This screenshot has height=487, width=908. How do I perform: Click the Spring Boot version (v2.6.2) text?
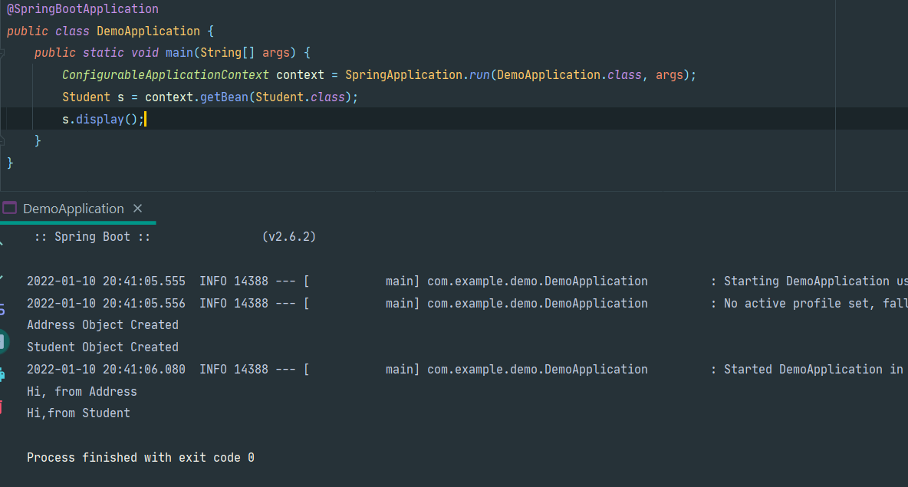coord(289,237)
